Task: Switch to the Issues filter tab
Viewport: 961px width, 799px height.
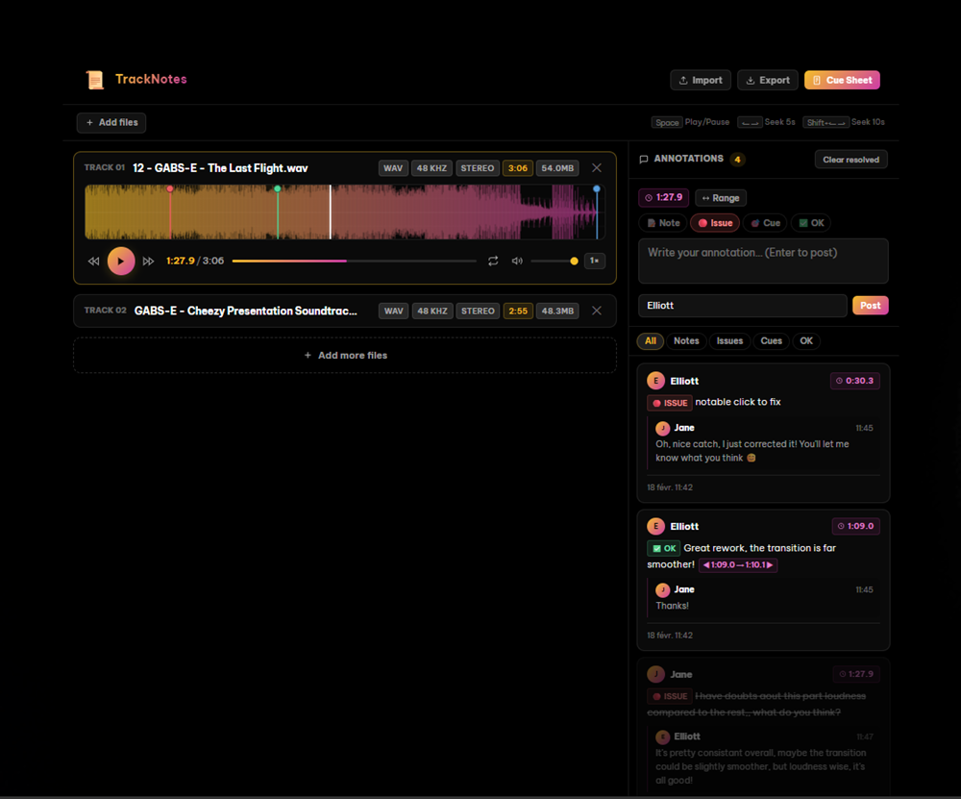Action: [x=729, y=340]
